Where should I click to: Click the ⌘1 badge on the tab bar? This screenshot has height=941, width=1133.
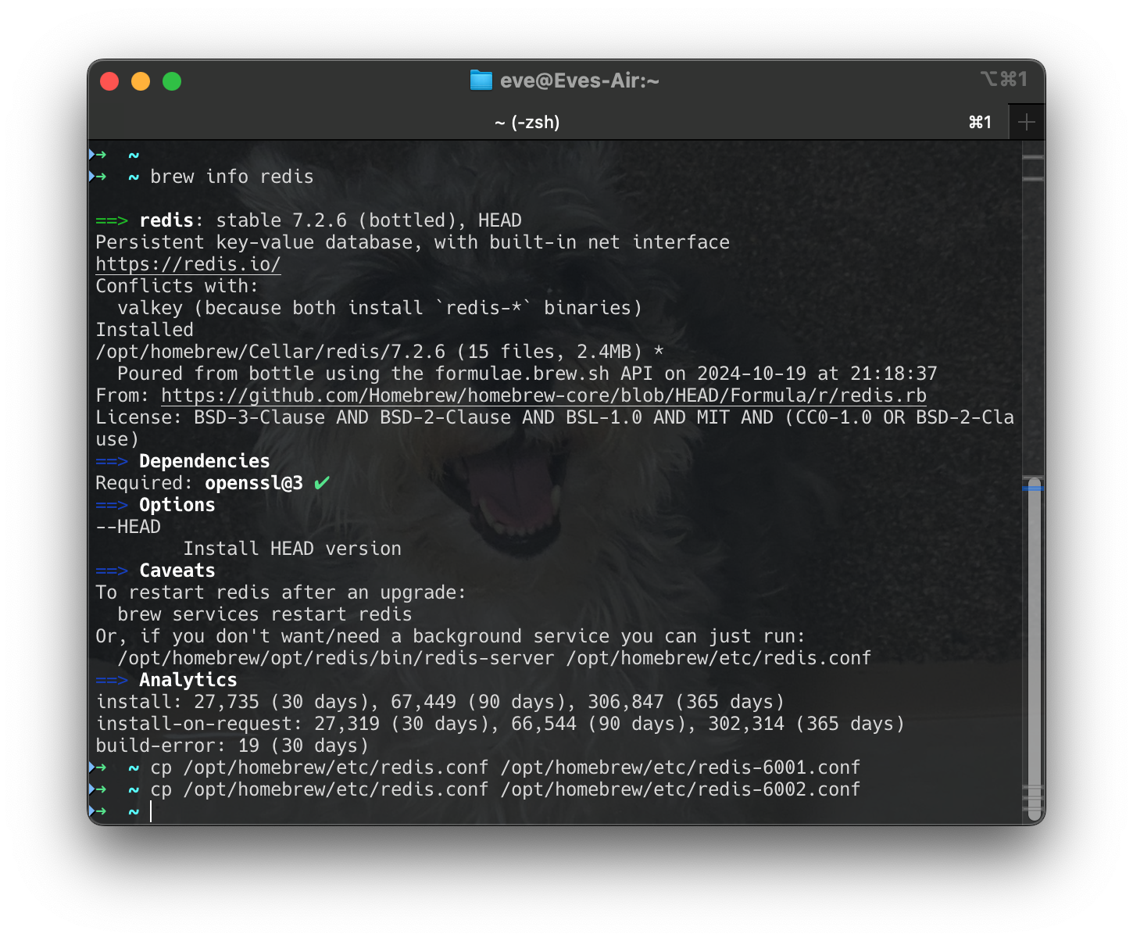[x=979, y=122]
